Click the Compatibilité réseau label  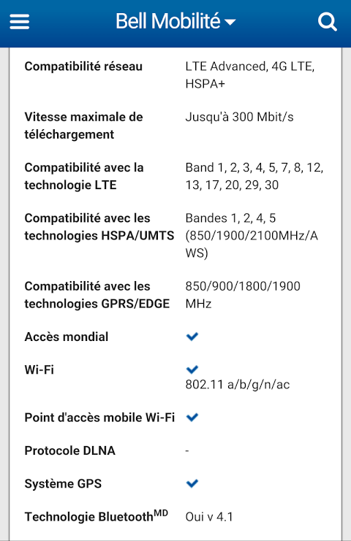click(83, 66)
